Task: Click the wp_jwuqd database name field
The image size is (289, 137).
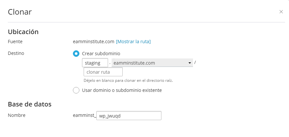Action: point(129,116)
